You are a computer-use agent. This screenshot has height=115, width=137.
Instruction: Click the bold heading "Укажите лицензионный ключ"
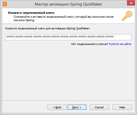point(31,13)
